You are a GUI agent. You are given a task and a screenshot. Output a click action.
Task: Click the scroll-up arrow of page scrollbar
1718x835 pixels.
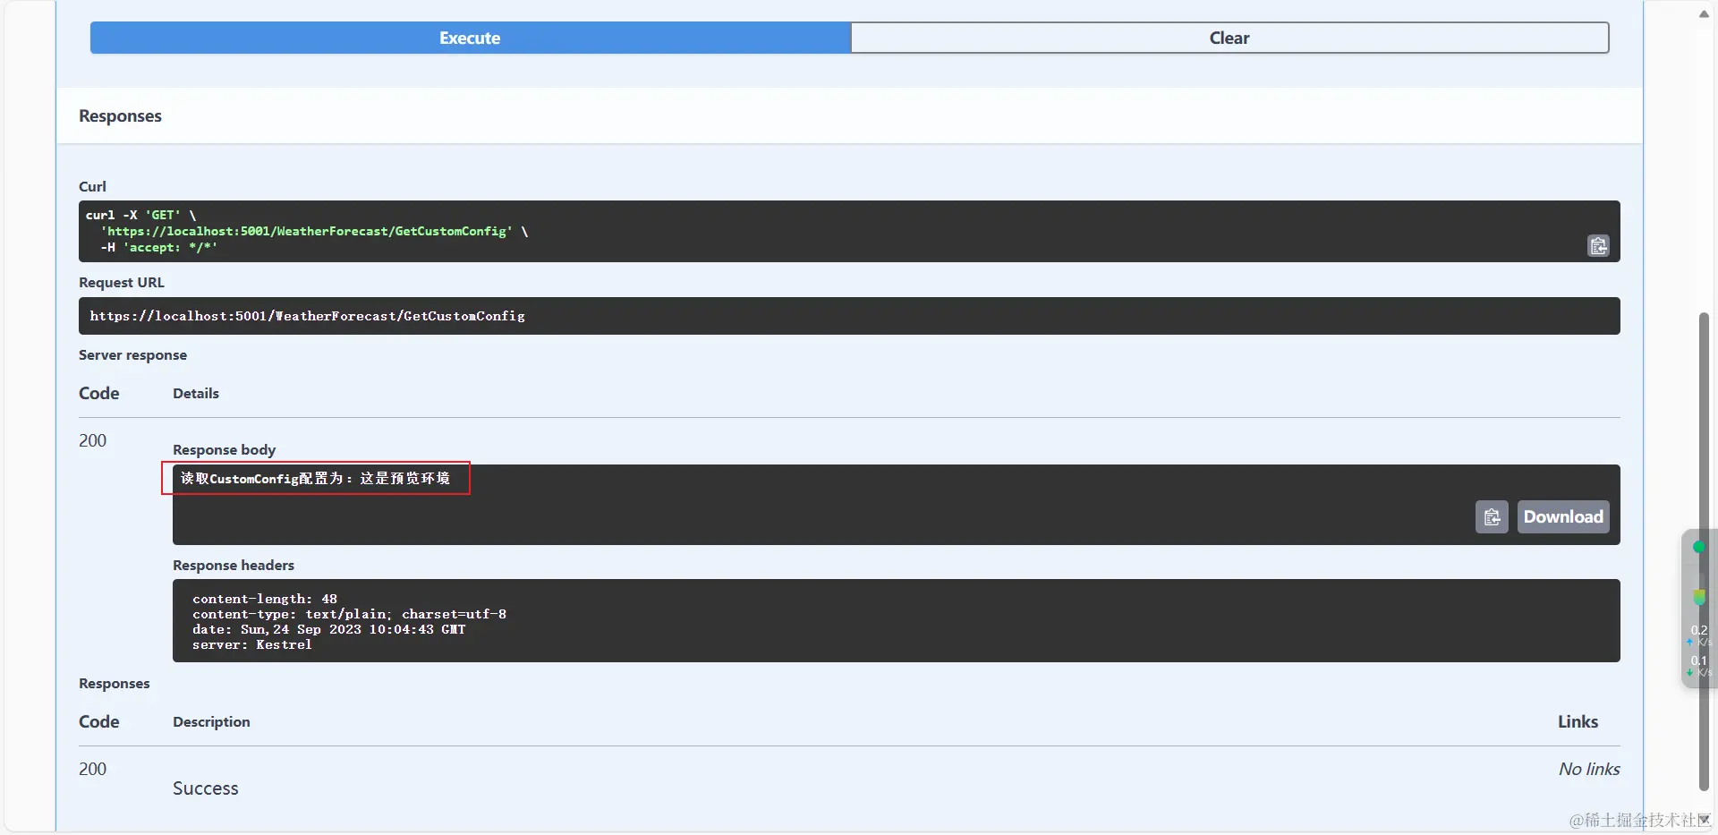coord(1704,13)
